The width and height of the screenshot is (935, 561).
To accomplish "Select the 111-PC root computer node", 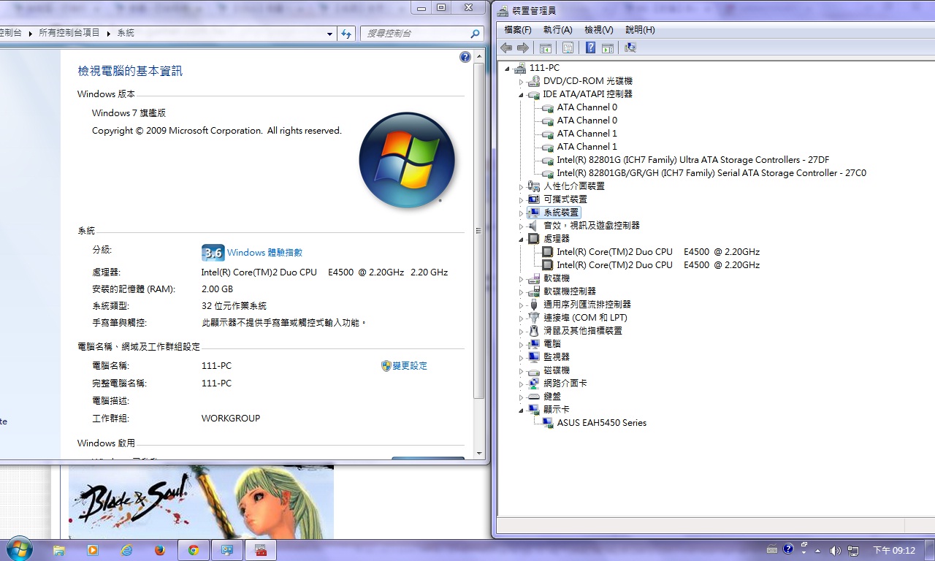I will coord(544,68).
